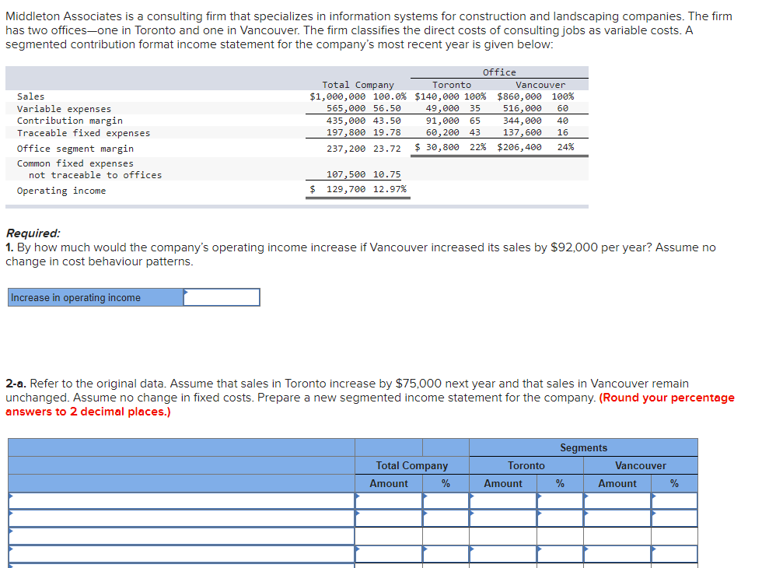Click the $140,000 Toronto sales value

coord(437,96)
